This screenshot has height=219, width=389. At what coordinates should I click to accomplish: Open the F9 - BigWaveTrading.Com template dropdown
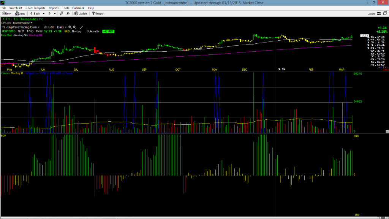tap(21, 27)
